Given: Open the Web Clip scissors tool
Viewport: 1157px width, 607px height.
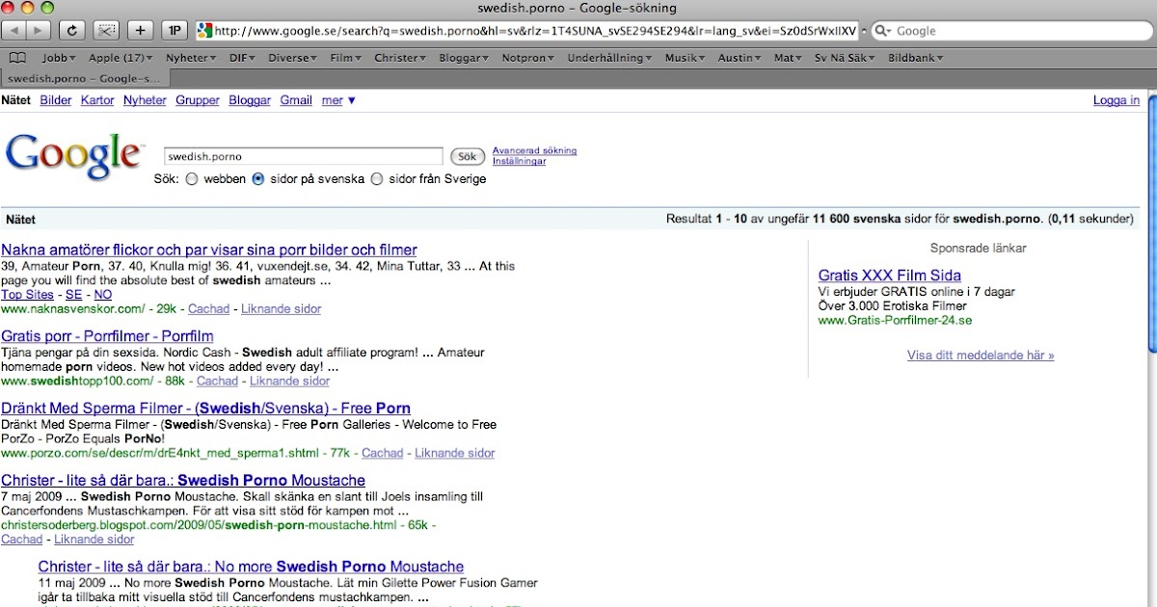Looking at the screenshot, I should click(107, 31).
